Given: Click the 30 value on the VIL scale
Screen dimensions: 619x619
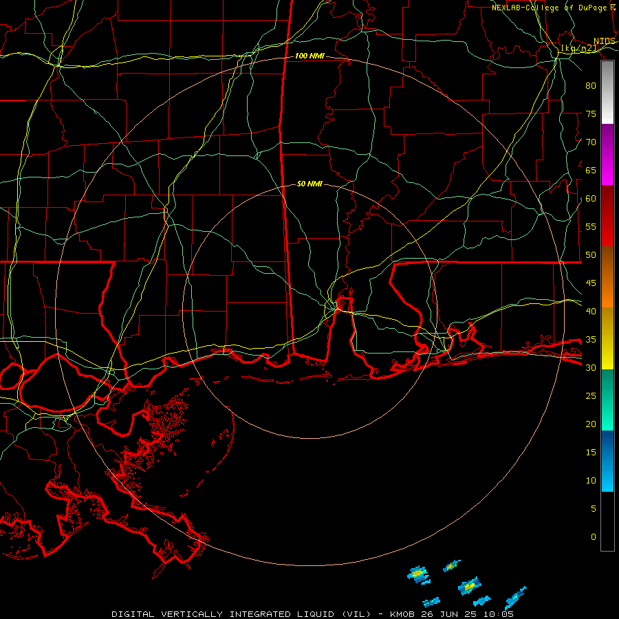Looking at the screenshot, I should (591, 368).
